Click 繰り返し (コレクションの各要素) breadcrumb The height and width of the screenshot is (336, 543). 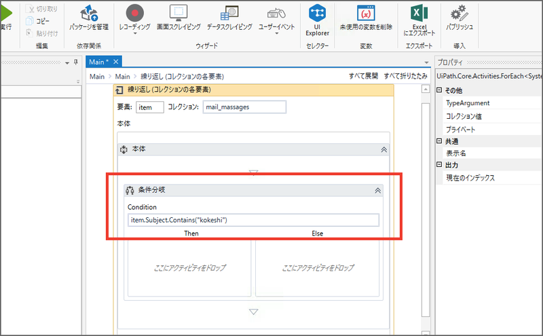182,77
